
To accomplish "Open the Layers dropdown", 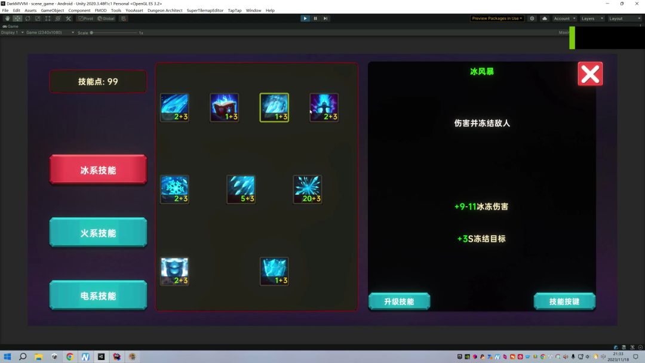I will (x=591, y=19).
